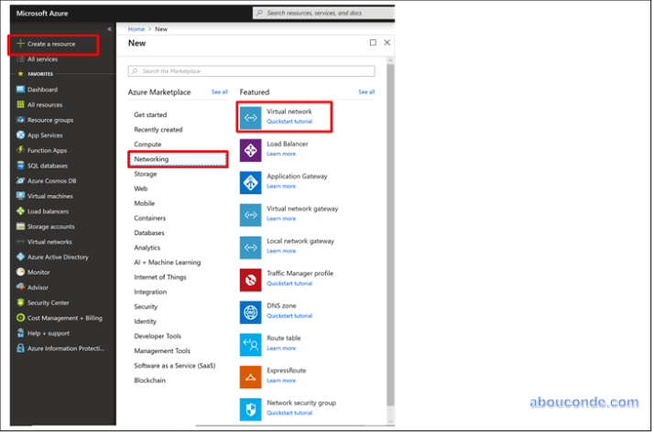The height and width of the screenshot is (432, 654).
Task: Click the Traffic Manager profile icon
Action: pyautogui.click(x=251, y=279)
